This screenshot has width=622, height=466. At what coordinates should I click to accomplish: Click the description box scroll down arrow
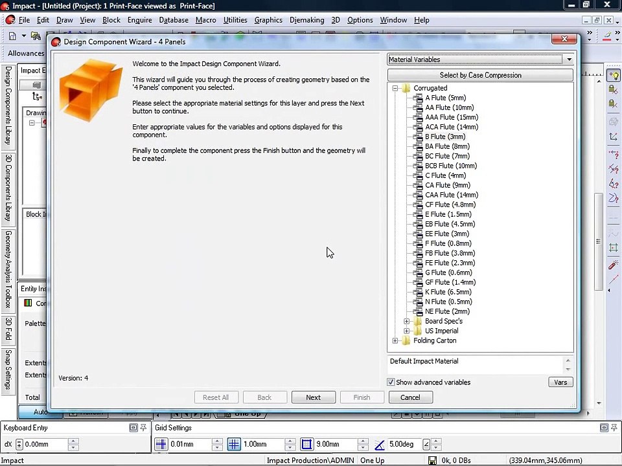coord(568,369)
